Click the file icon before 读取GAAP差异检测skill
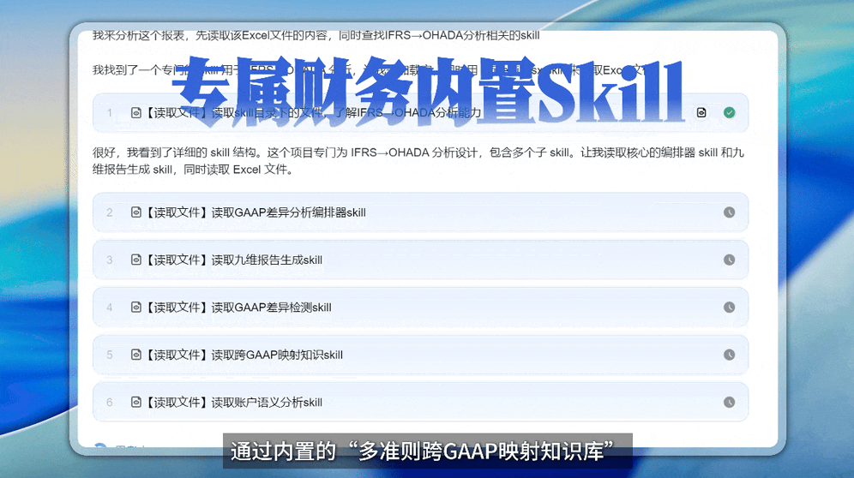This screenshot has height=478, width=854. [136, 307]
